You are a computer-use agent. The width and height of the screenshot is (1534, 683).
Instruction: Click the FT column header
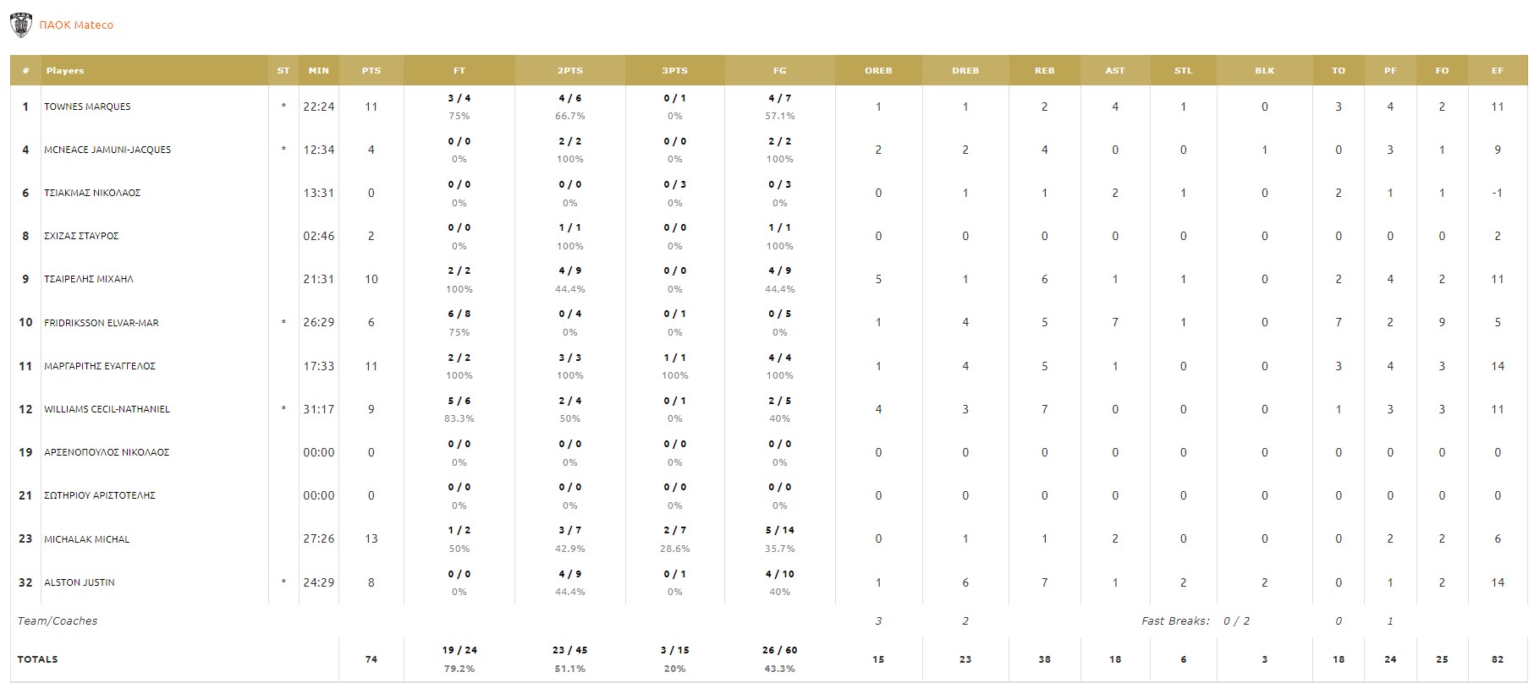(459, 71)
